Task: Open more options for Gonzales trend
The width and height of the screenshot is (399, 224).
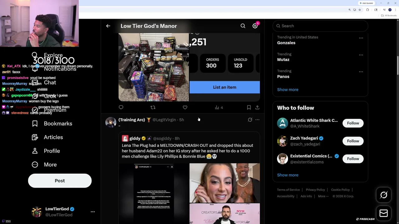Action: coord(361,38)
